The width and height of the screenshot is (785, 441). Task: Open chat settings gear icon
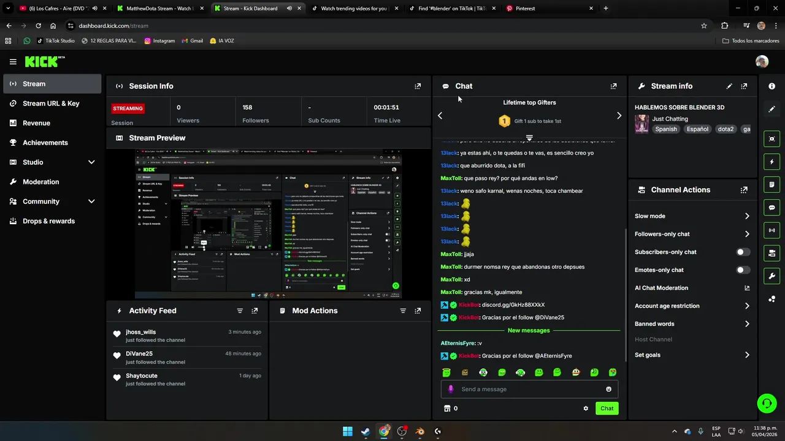point(586,409)
